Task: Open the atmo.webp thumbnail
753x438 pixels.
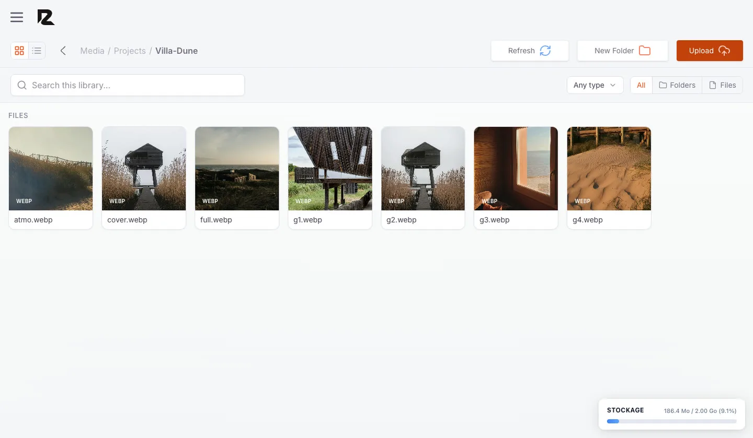Action: pyautogui.click(x=51, y=169)
